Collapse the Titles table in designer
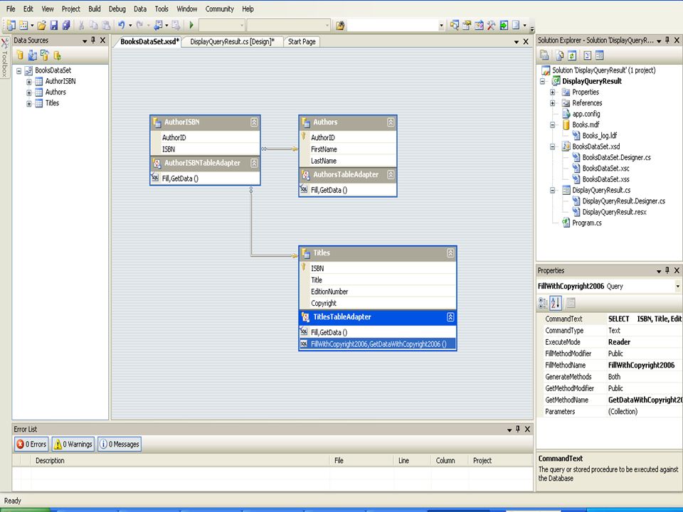This screenshot has width=683, height=512. pos(450,253)
